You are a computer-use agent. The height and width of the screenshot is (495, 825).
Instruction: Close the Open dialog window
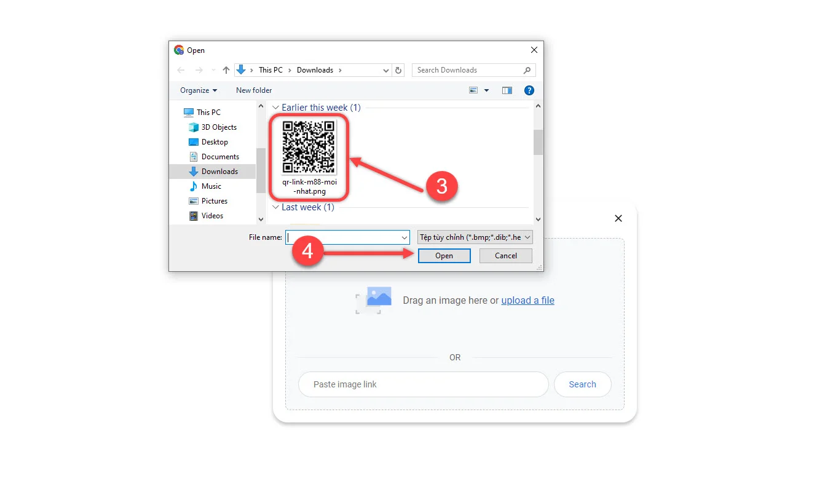pyautogui.click(x=534, y=50)
